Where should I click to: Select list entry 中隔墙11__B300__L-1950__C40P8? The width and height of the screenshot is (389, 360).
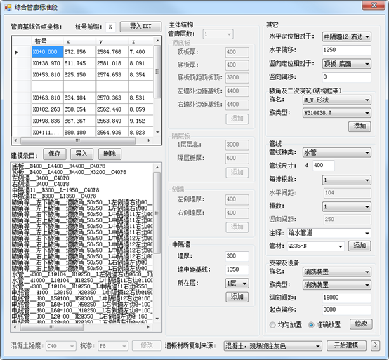(55, 190)
